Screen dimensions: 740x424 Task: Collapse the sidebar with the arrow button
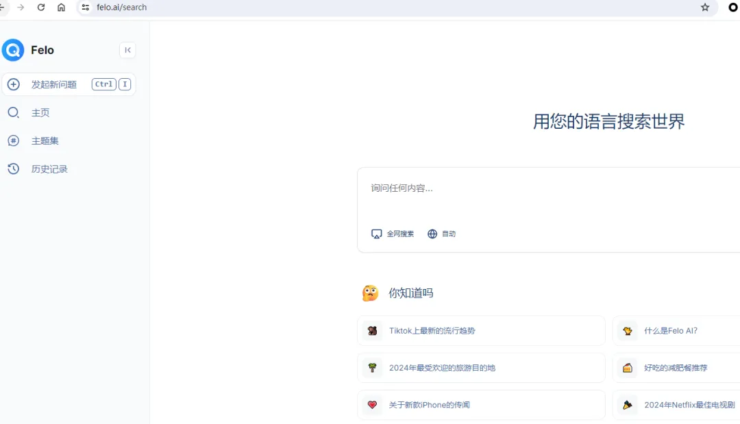point(127,50)
